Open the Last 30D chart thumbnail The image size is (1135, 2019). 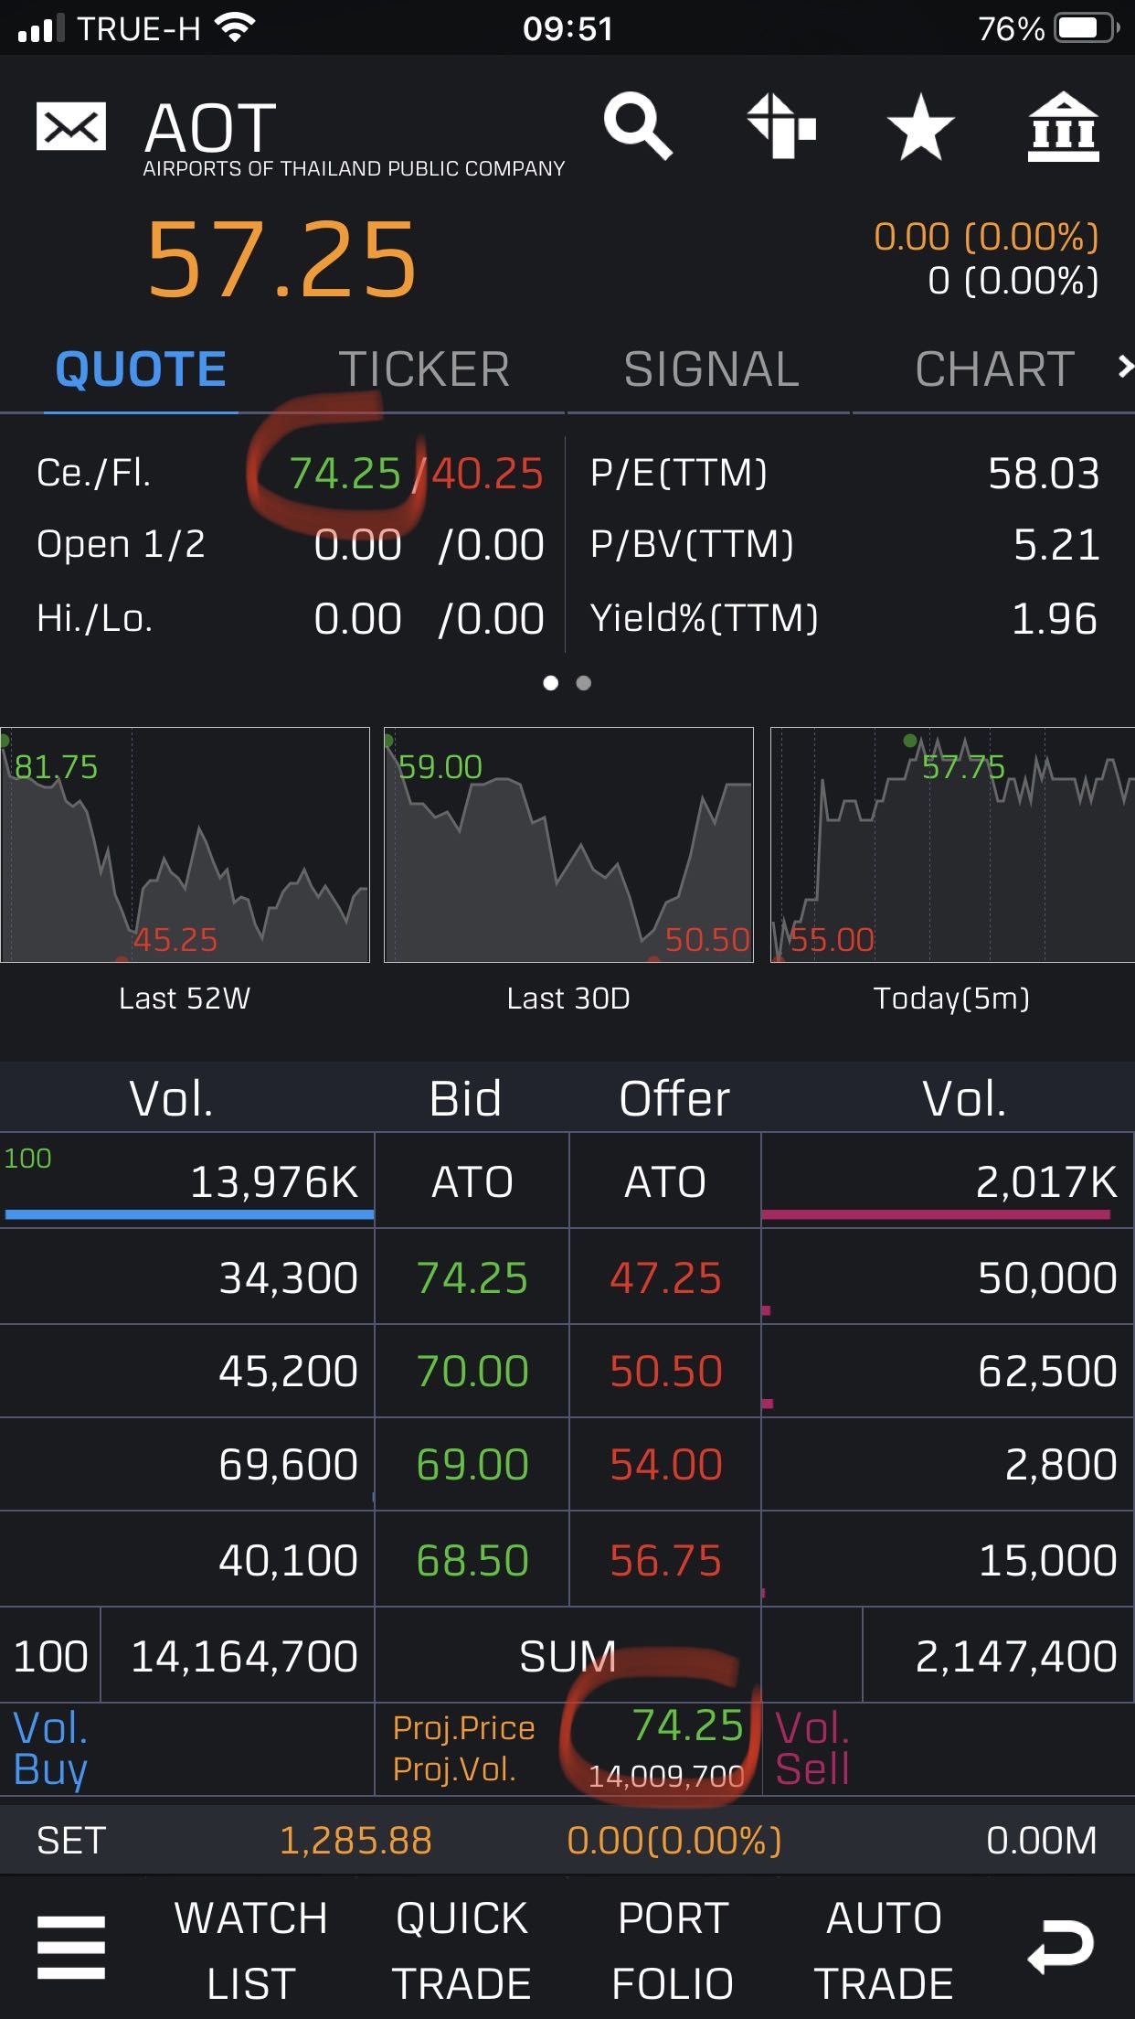coord(568,845)
